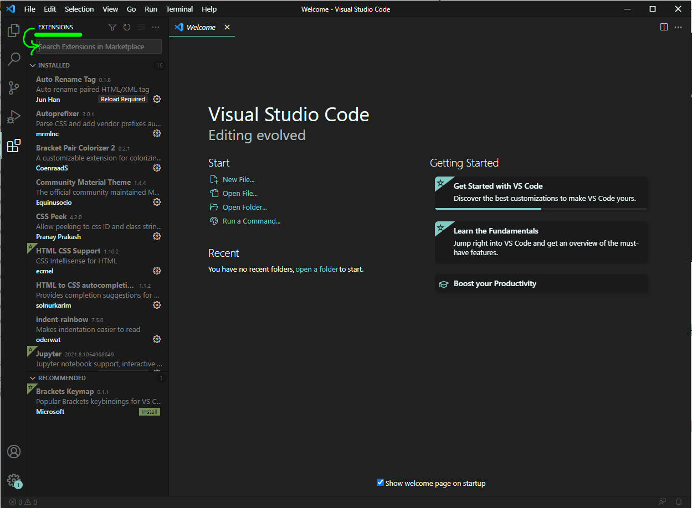Select the Jupyter extension entry
The image size is (692, 508).
tap(98, 359)
